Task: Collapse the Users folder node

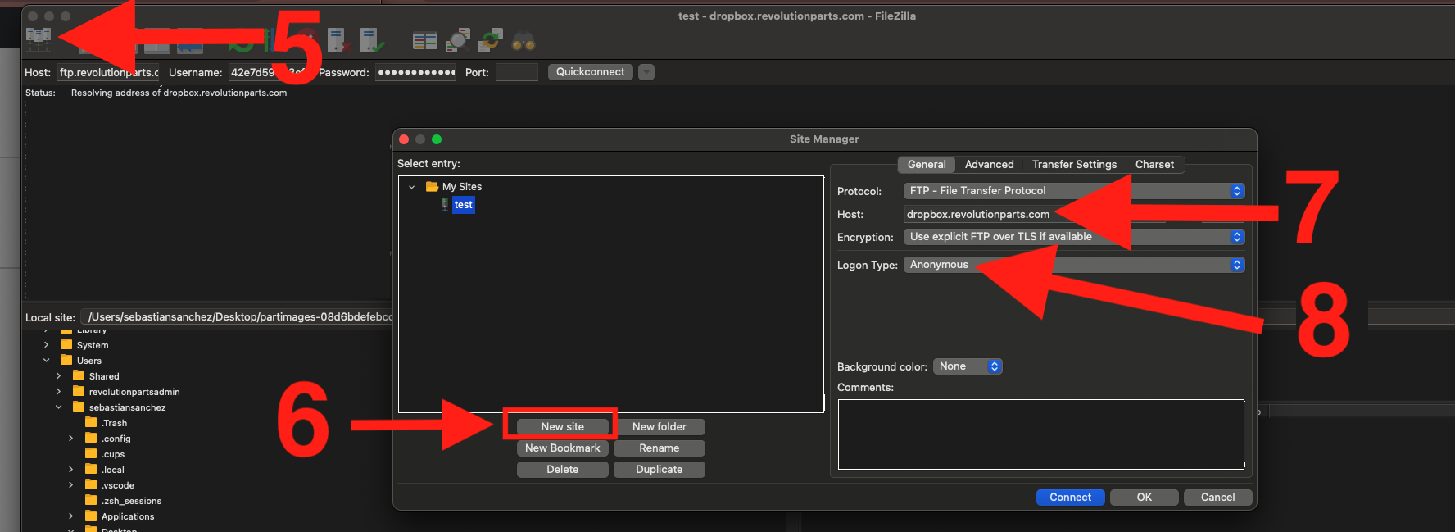Action: 46,361
